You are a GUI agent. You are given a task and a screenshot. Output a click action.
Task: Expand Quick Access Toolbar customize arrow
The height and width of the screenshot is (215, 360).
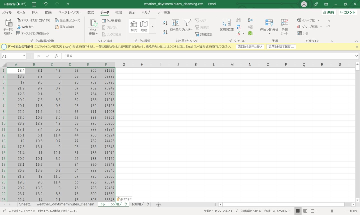click(68, 4)
